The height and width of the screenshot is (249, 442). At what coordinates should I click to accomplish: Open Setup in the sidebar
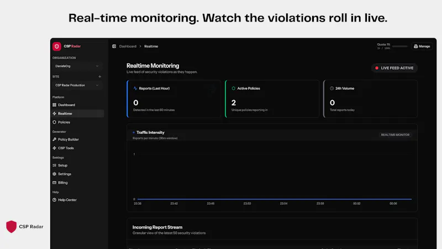[x=77, y=165]
